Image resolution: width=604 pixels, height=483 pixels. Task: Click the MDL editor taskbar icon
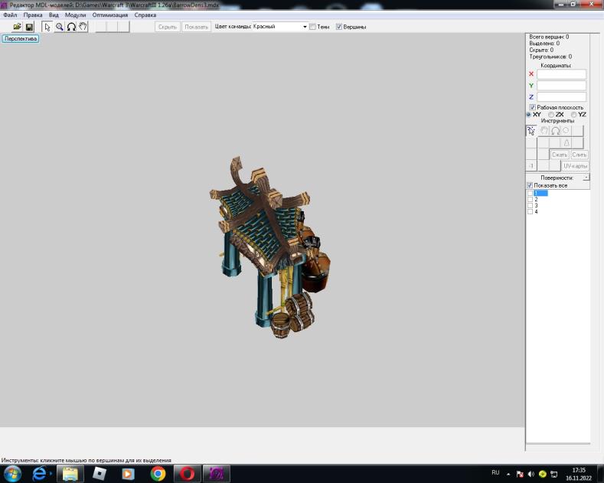click(x=217, y=473)
